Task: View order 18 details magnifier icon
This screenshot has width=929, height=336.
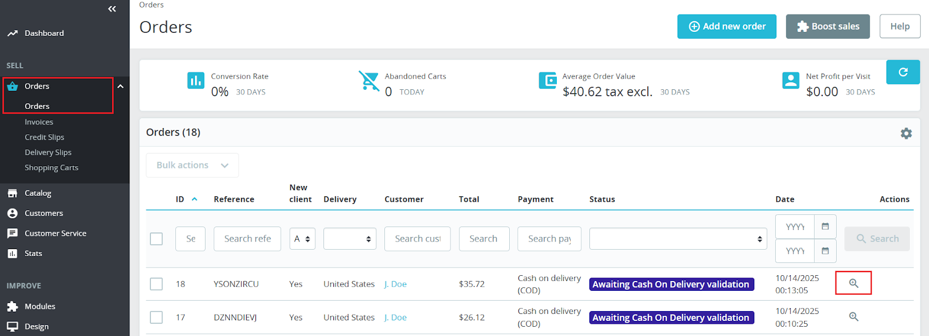Action: (x=854, y=283)
